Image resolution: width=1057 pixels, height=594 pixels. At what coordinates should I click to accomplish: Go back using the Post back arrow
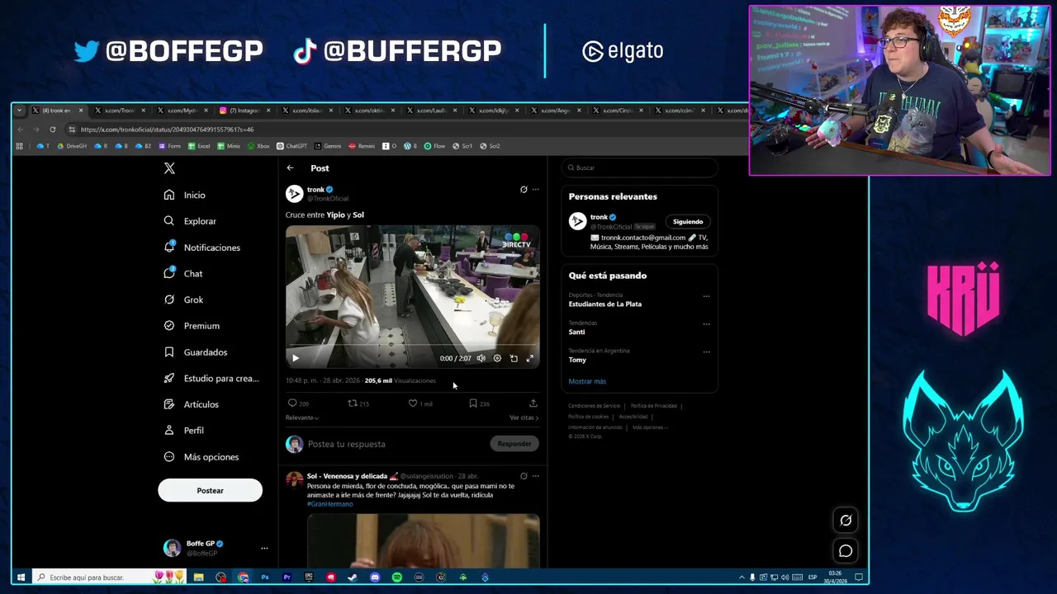pyautogui.click(x=290, y=168)
